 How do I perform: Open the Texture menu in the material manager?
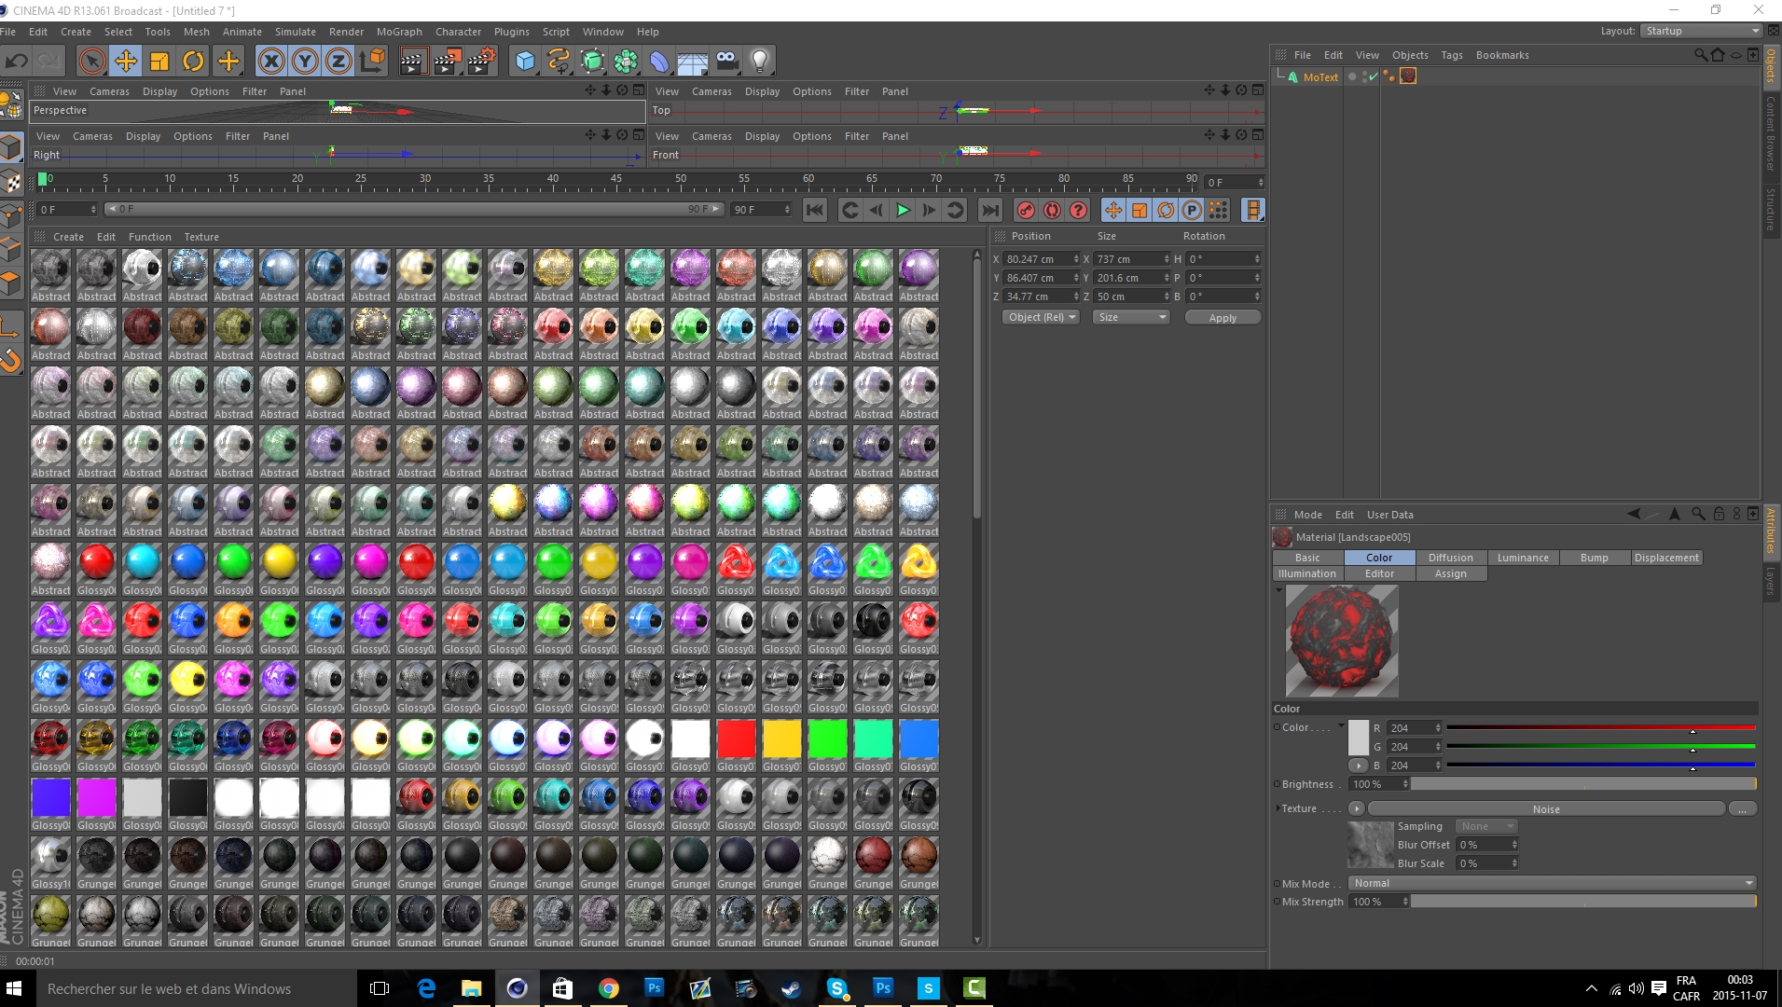pyautogui.click(x=201, y=237)
